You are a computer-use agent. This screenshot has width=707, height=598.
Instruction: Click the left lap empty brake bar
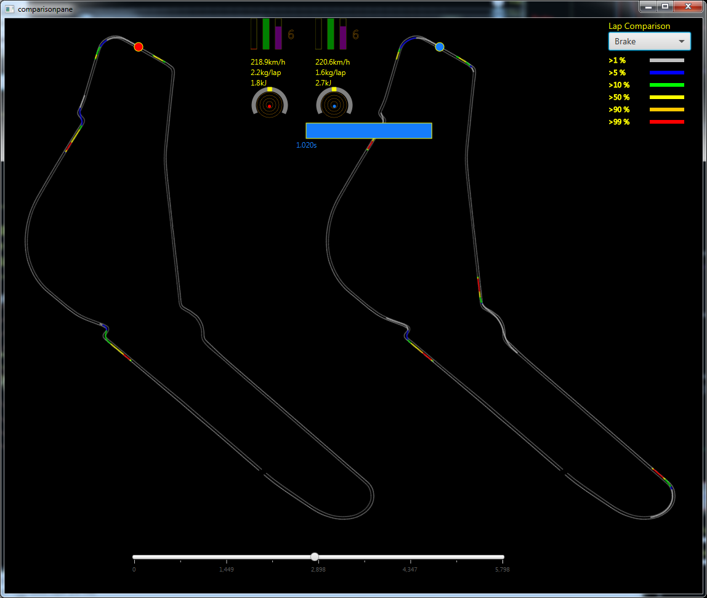tap(254, 34)
